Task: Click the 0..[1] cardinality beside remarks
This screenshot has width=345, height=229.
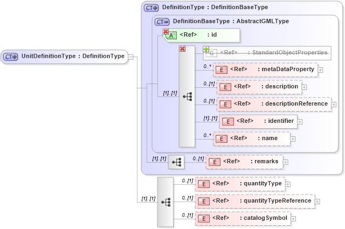Action: tap(198, 158)
